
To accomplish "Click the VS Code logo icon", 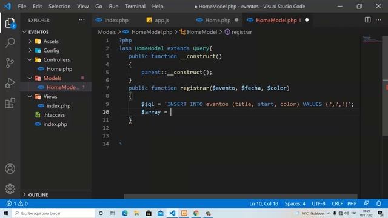I will 7,6.
